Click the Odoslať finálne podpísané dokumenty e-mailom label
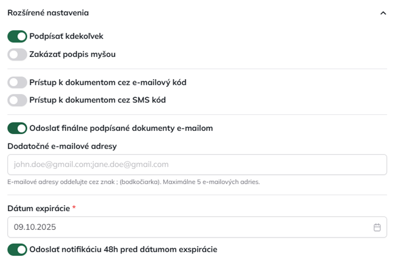The image size is (394, 268). coord(121,128)
